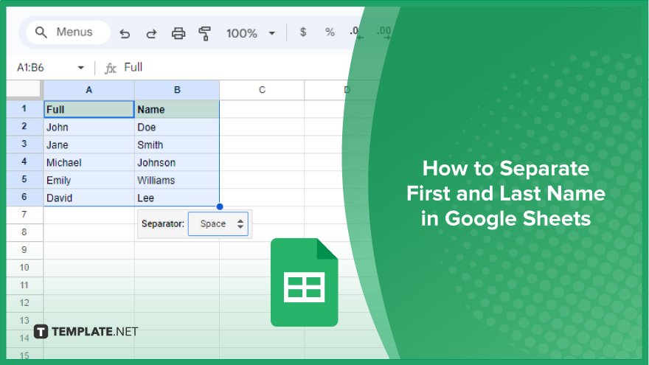Select row 5 header

pos(24,180)
